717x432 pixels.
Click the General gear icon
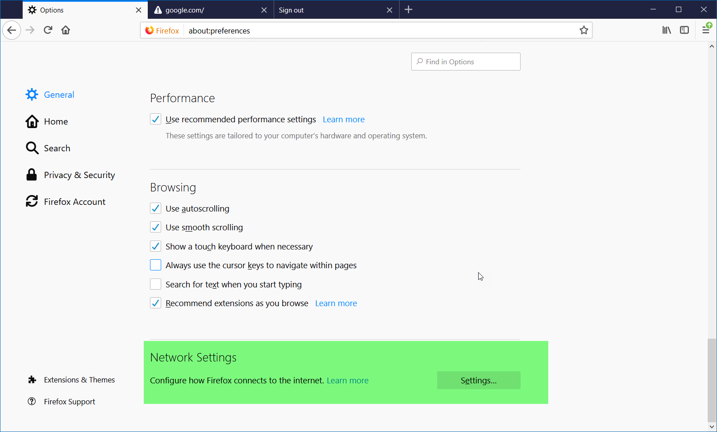tap(32, 95)
